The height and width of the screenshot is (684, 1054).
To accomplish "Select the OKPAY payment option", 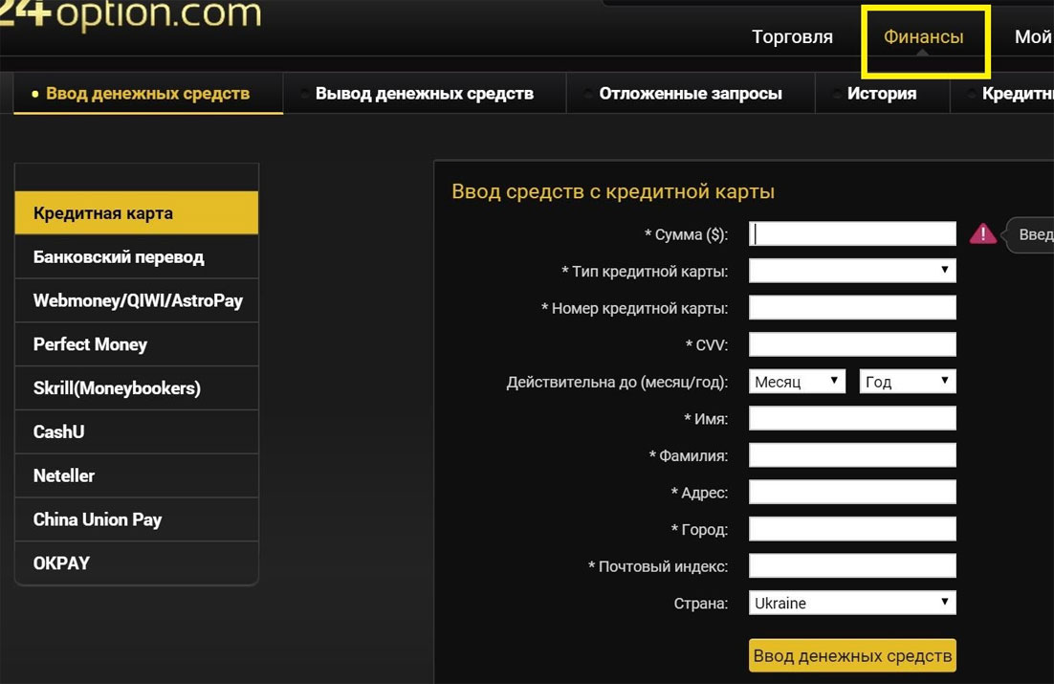I will (x=137, y=563).
